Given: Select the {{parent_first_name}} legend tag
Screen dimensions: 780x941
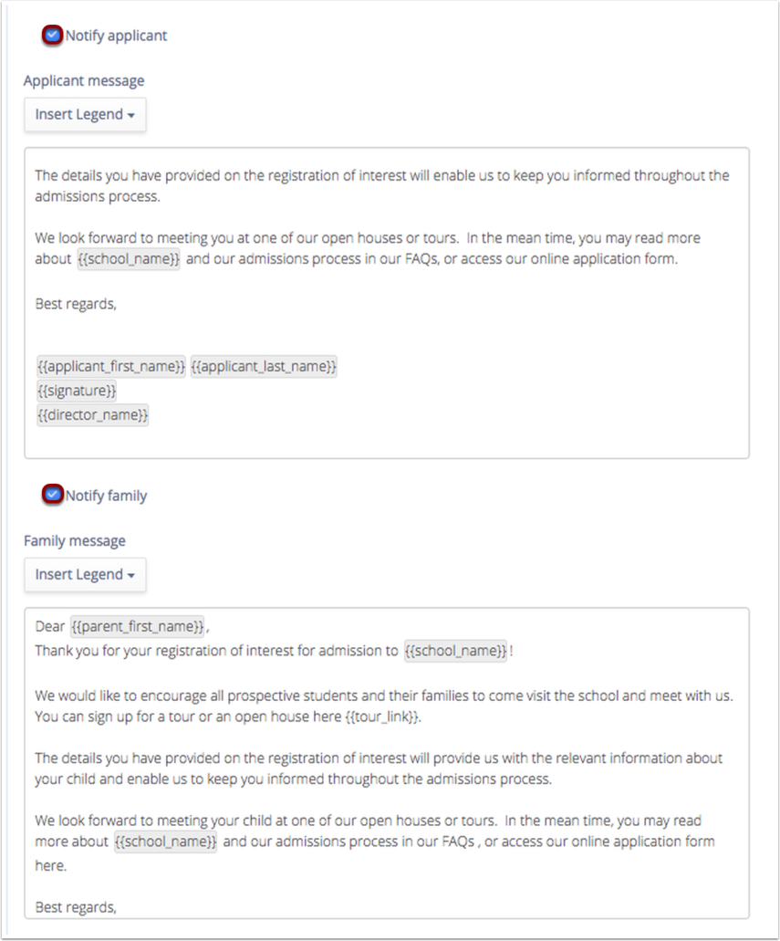Looking at the screenshot, I should (x=138, y=626).
